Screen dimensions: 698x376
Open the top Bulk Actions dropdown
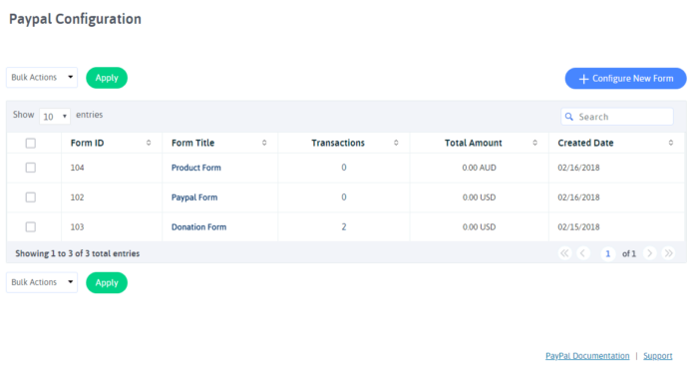42,78
